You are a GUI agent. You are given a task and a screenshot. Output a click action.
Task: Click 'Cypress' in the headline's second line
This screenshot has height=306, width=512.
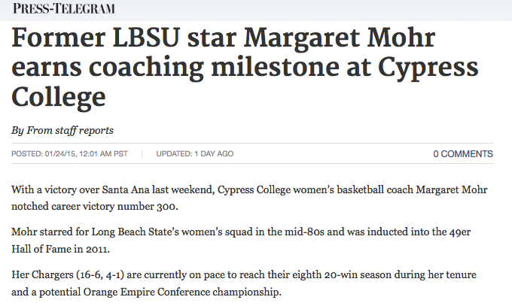tap(428, 69)
